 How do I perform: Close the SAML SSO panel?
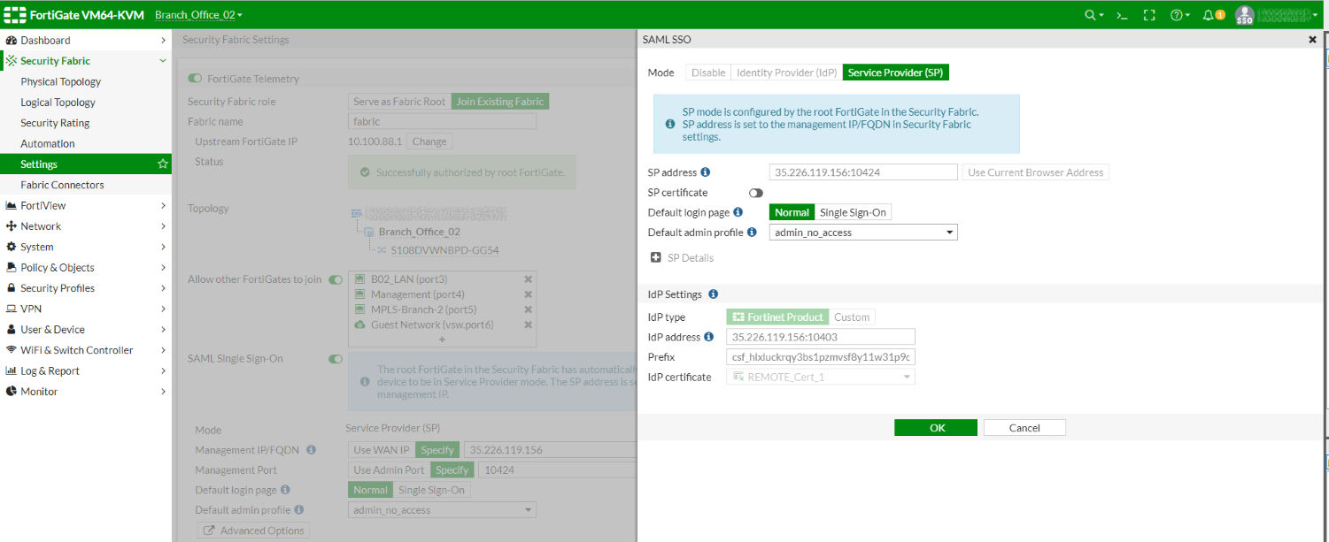(x=1312, y=40)
